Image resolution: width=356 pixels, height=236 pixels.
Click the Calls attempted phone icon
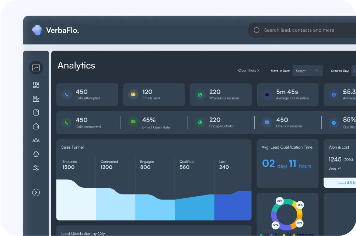point(67,95)
